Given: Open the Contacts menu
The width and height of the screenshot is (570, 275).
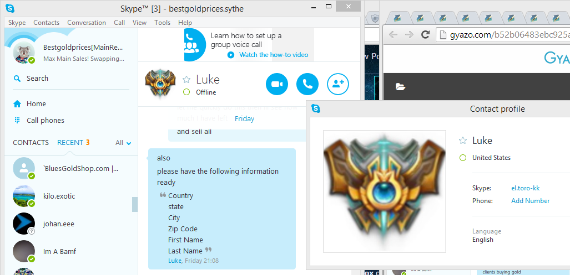Looking at the screenshot, I should point(46,23).
